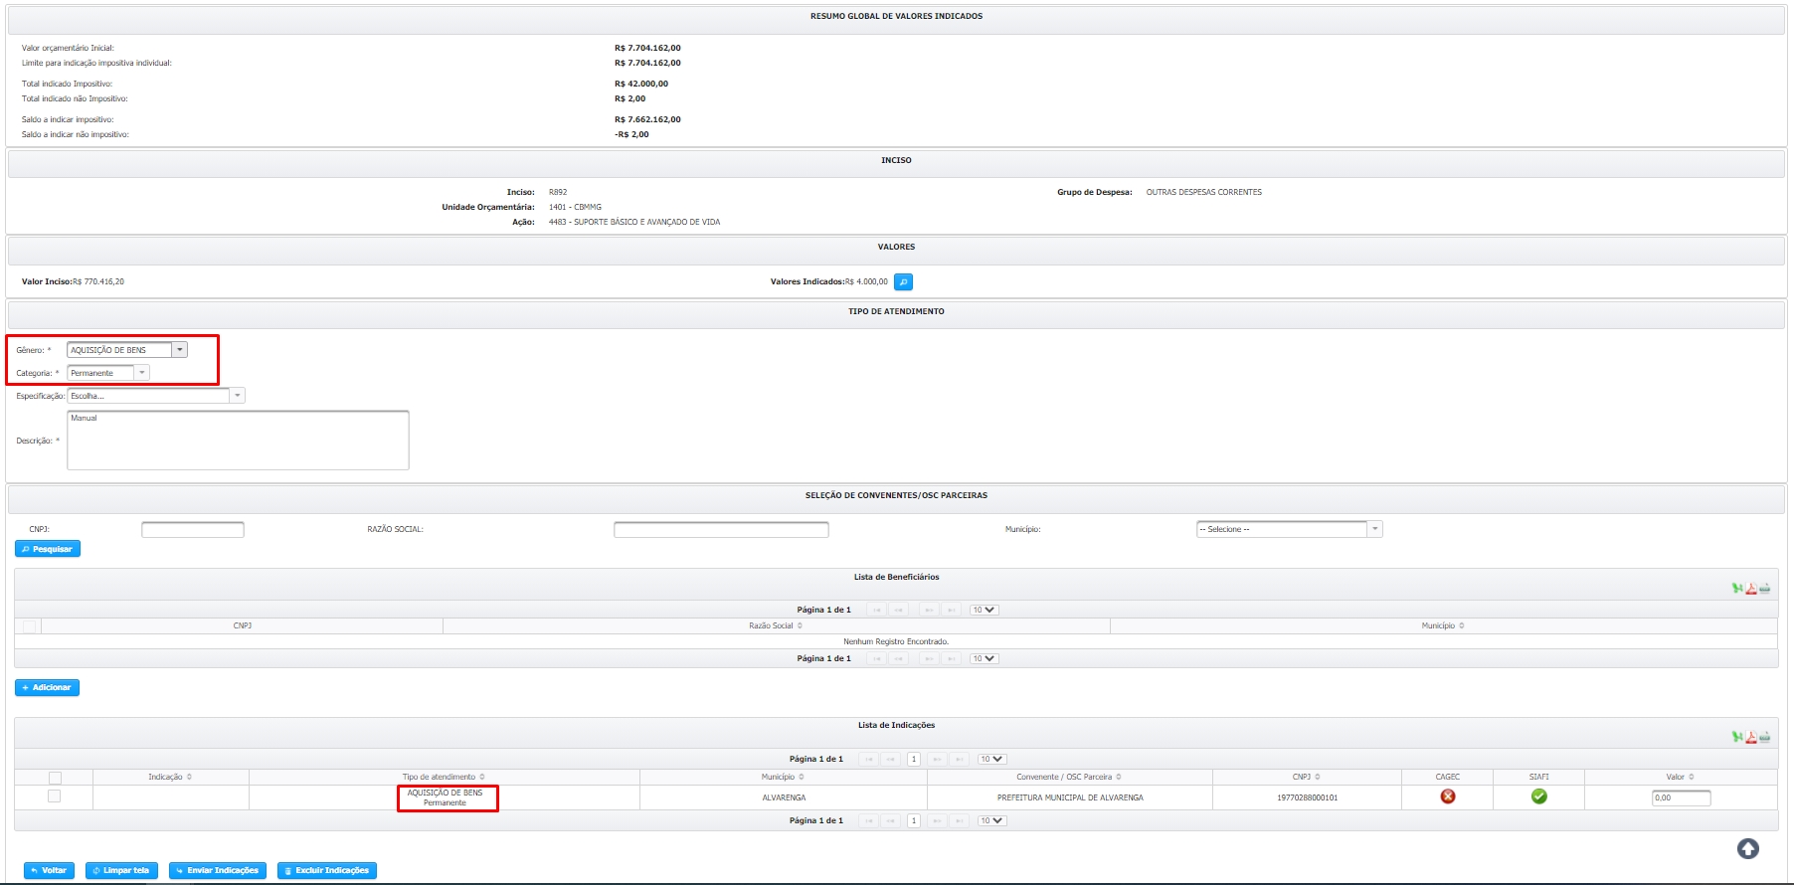The image size is (1794, 885).
Task: Sort beneficiaries by Razão Social column
Action: [776, 626]
